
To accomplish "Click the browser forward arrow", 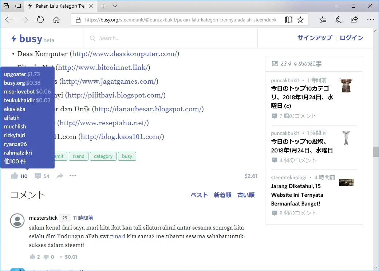I will 24,20.
